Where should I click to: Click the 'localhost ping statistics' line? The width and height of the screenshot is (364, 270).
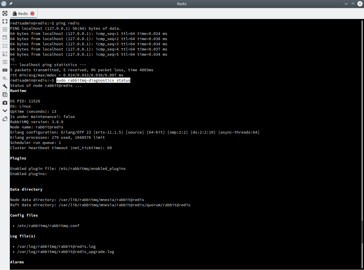[x=48, y=65]
